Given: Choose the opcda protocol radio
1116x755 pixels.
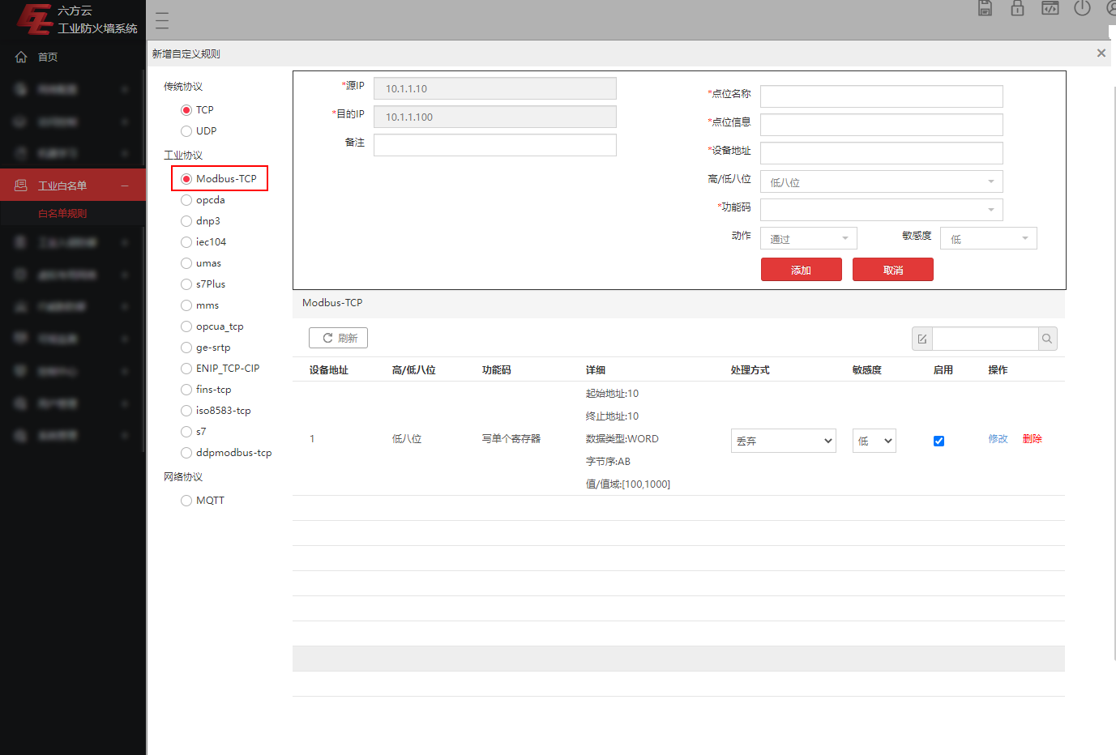Looking at the screenshot, I should (186, 200).
